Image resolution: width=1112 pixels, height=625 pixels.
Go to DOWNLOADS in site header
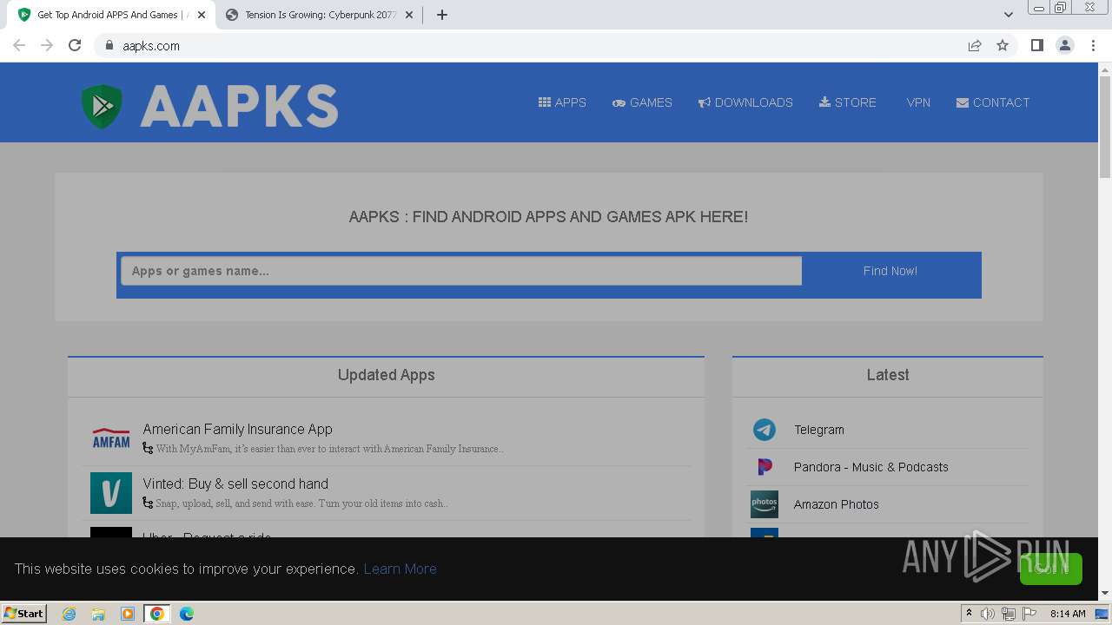pos(745,102)
